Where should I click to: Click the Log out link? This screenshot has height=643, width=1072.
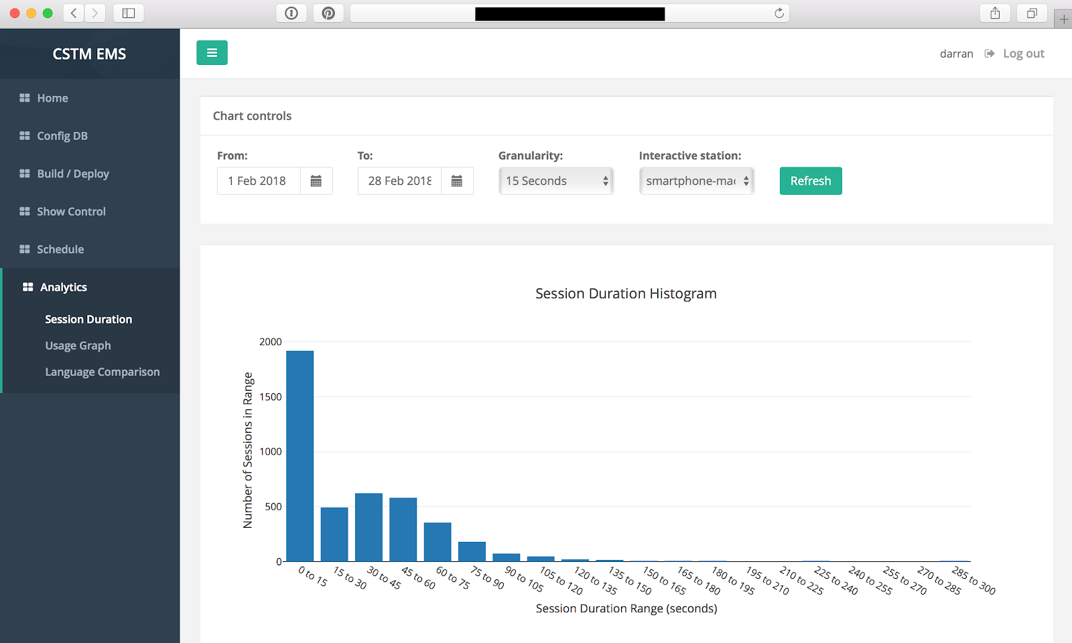tap(1023, 54)
